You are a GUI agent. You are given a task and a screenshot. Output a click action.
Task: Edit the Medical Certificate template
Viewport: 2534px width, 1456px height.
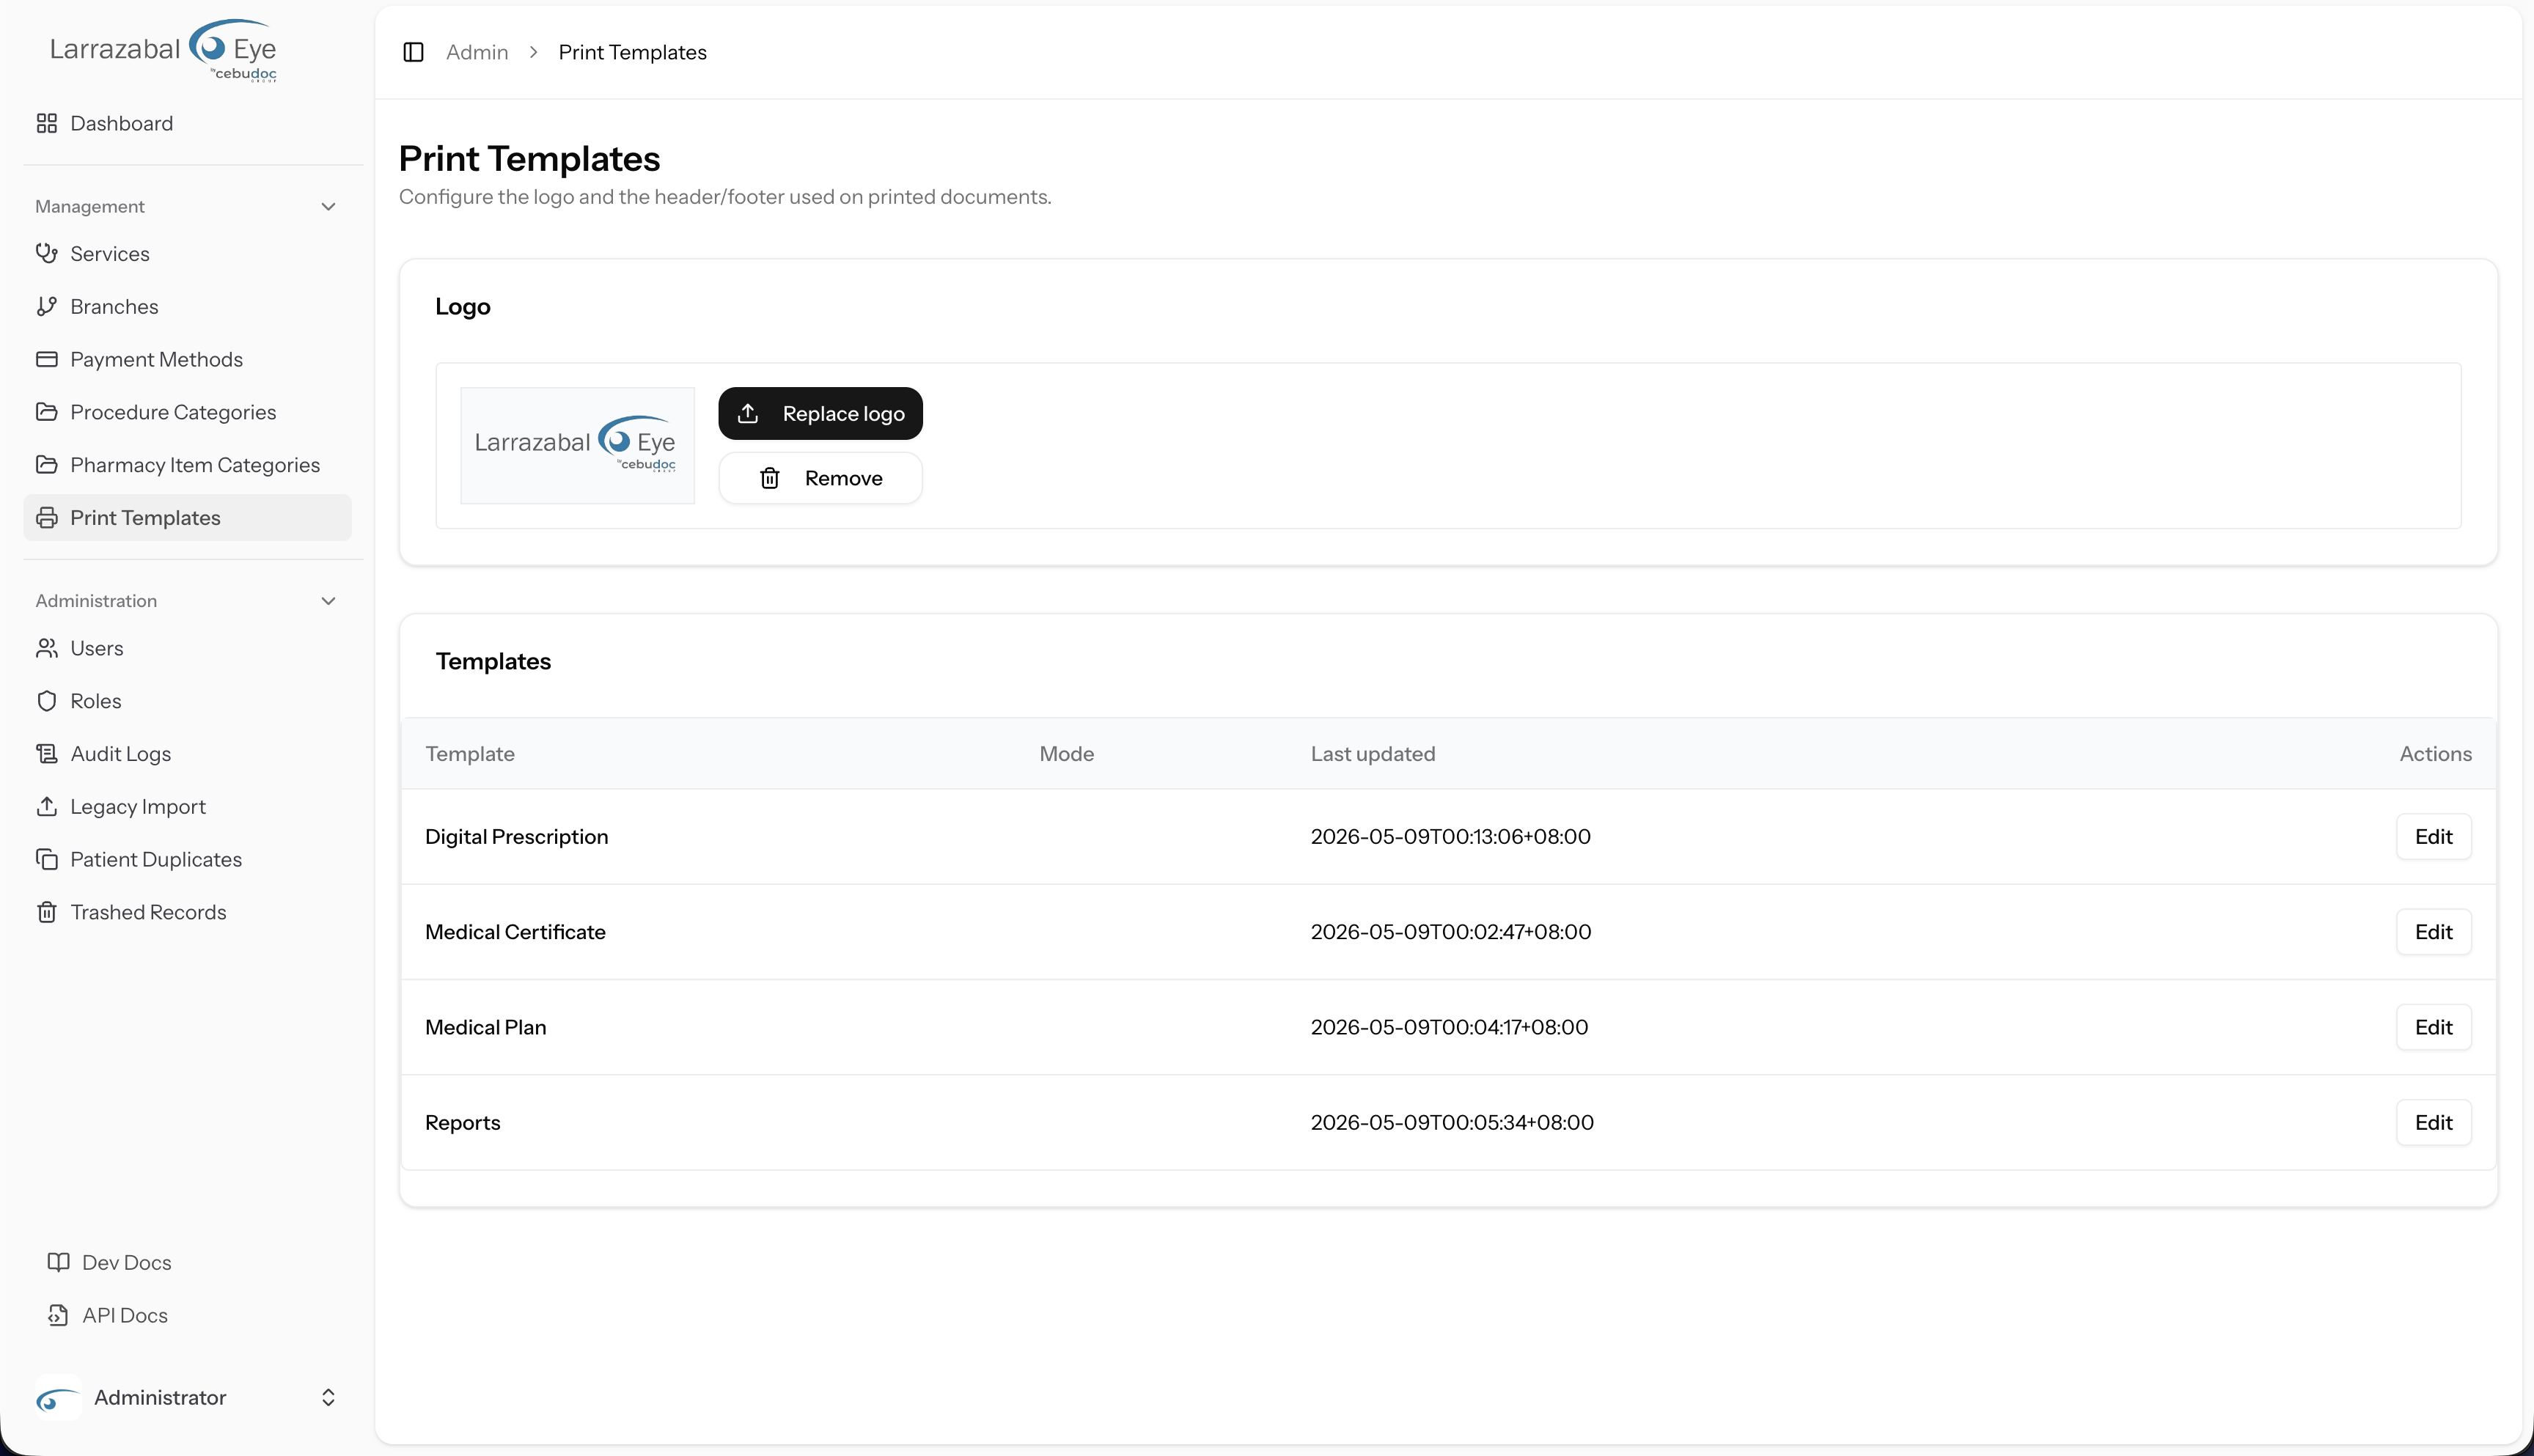(x=2433, y=932)
